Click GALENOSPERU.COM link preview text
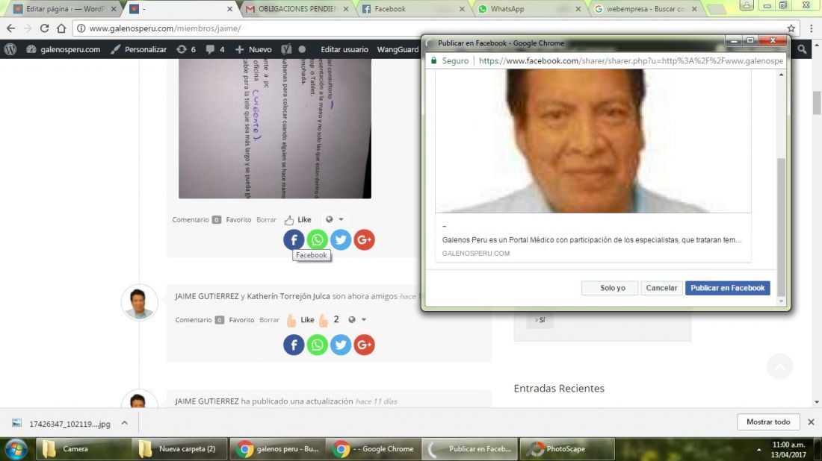This screenshot has width=822, height=461. point(475,254)
